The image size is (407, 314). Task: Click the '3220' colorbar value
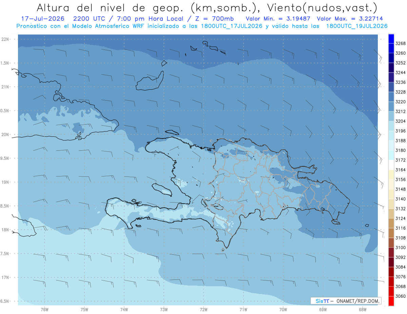point(401,102)
